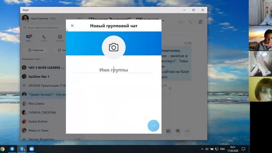This screenshot has height=153, width=272.
Task: Click the network icon in system tray
Action: click(x=217, y=149)
